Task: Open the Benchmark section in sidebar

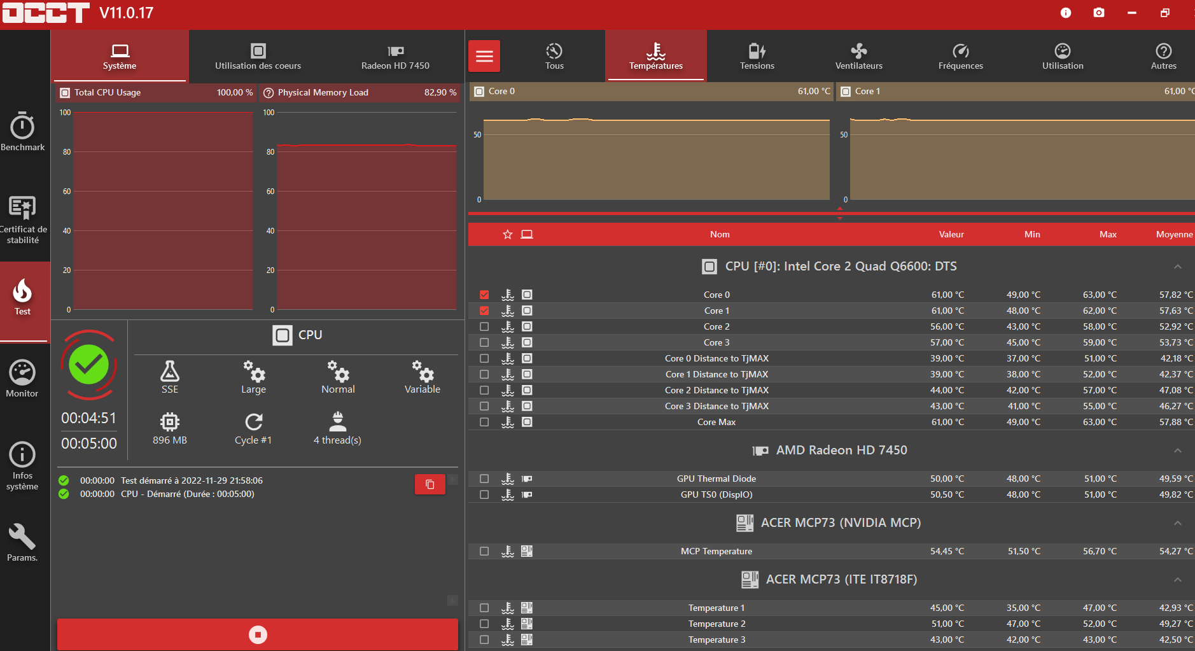Action: pyautogui.click(x=23, y=131)
